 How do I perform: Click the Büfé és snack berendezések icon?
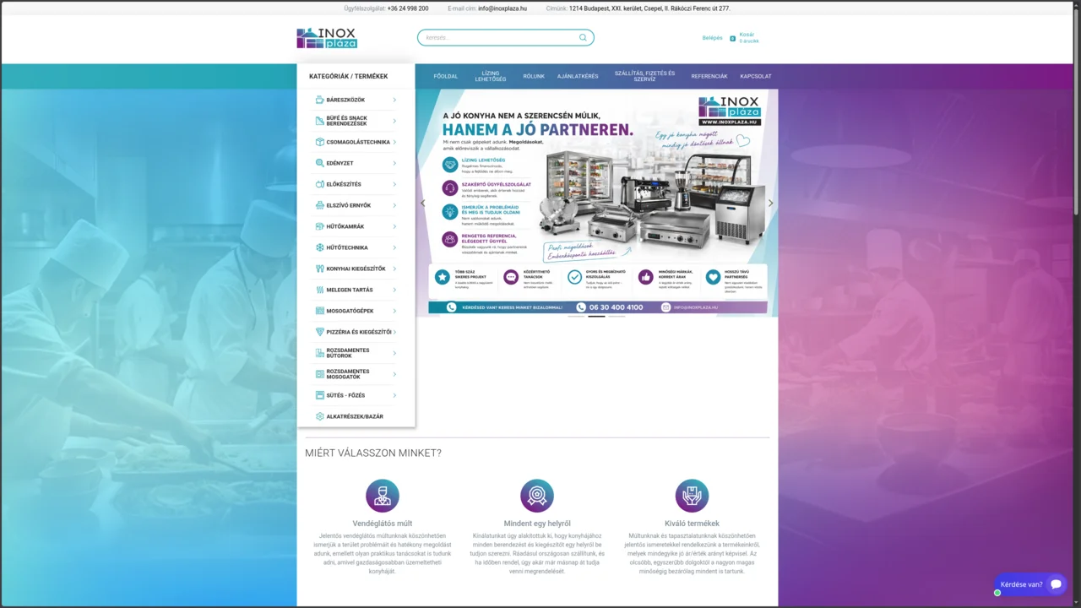tap(319, 121)
